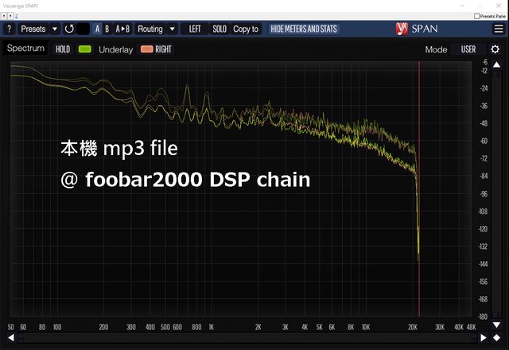Click the diamond icon at bottom right

[498, 338]
